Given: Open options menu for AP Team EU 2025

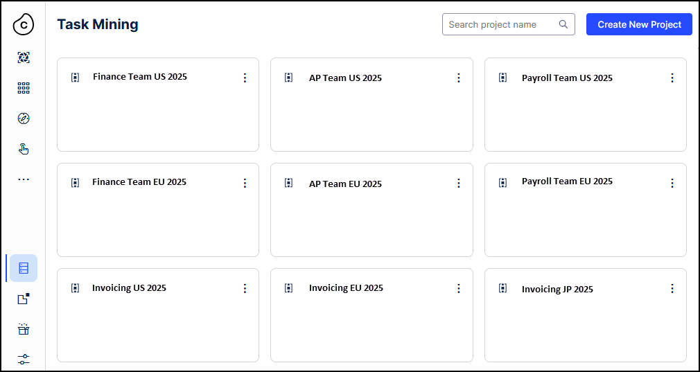Looking at the screenshot, I should [x=458, y=183].
